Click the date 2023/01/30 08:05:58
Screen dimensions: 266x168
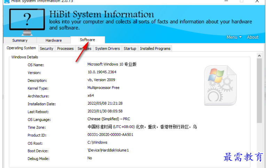pyautogui.click(x=105, y=111)
